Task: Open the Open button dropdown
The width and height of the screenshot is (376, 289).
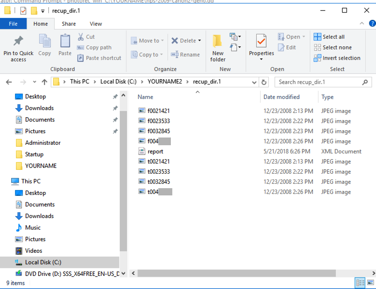Action: point(304,37)
